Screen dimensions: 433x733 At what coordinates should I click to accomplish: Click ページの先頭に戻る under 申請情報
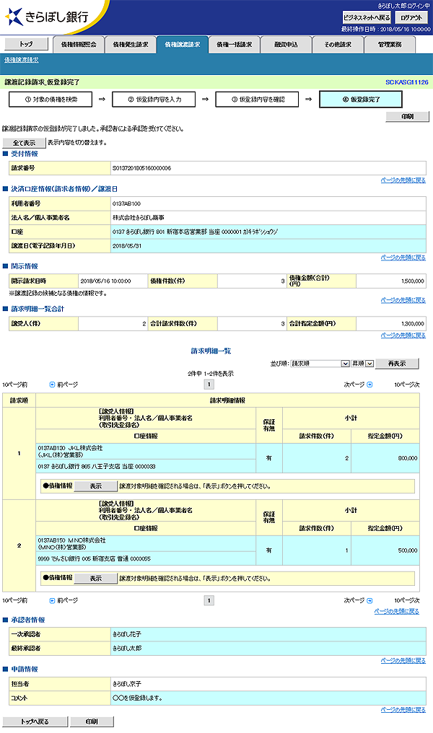pyautogui.click(x=403, y=710)
